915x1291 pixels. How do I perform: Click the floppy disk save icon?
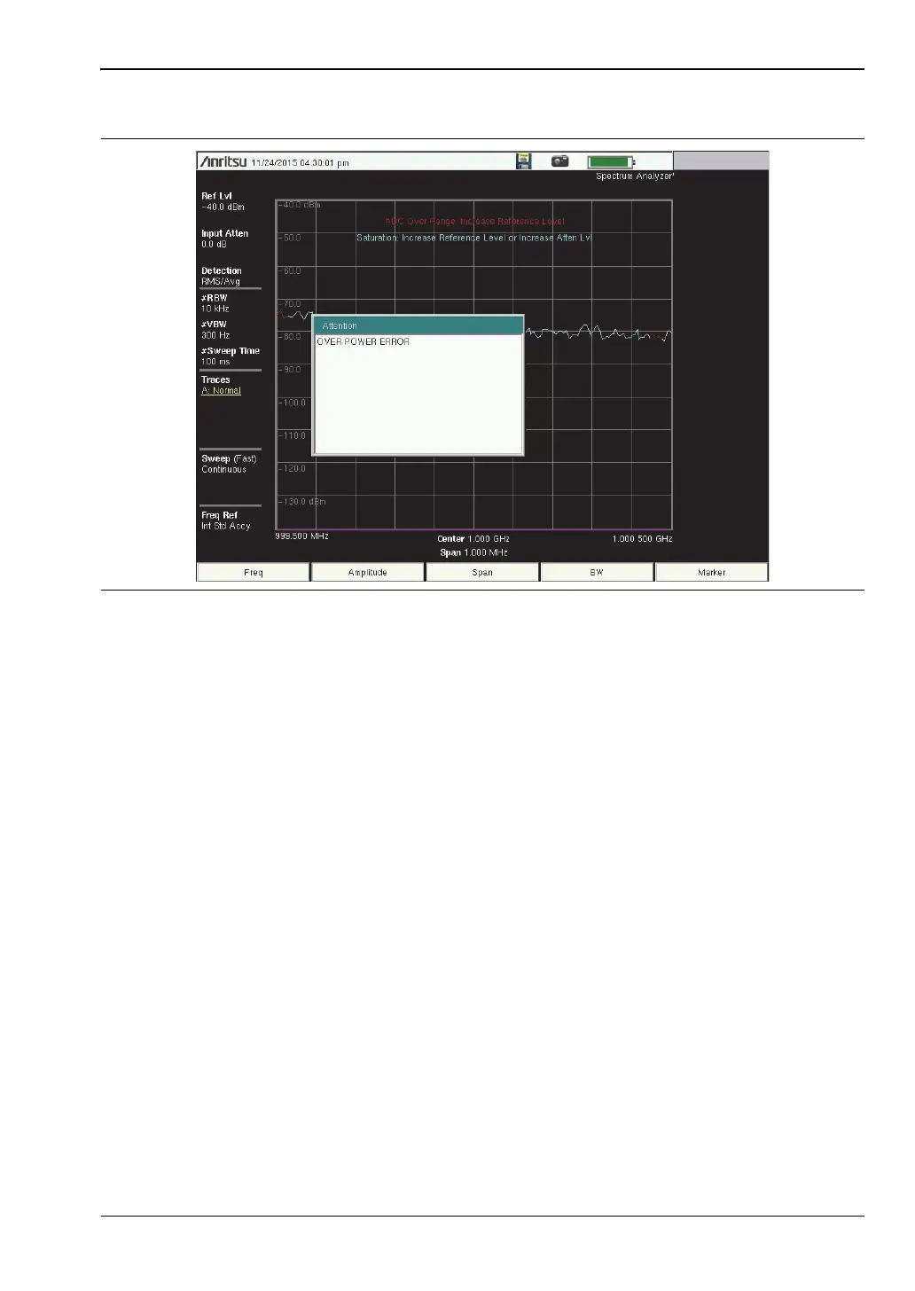tap(524, 161)
